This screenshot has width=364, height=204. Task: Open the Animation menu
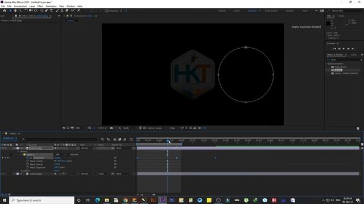pos(51,6)
